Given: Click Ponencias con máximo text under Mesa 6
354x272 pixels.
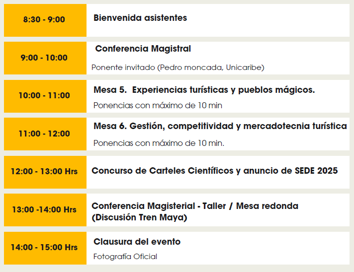Looking at the screenshot, I should (159, 143).
